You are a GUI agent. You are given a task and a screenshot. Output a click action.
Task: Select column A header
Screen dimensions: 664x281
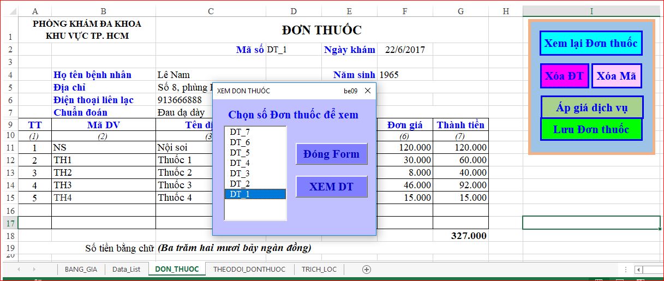coord(35,11)
